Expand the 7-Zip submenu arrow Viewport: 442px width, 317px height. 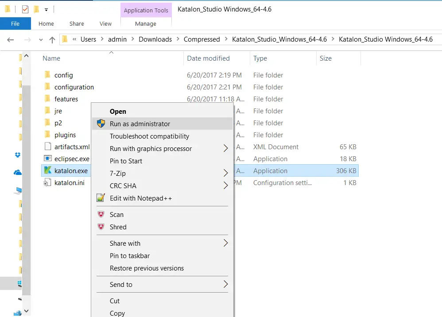point(225,173)
